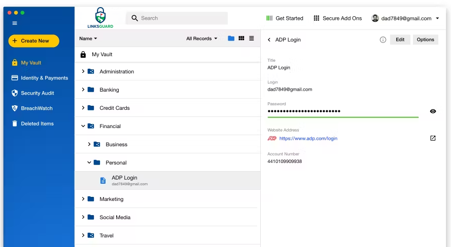
Task: Click the LinksGuard logo
Action: tap(100, 18)
